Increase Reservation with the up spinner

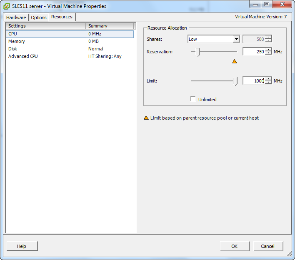click(268, 50)
